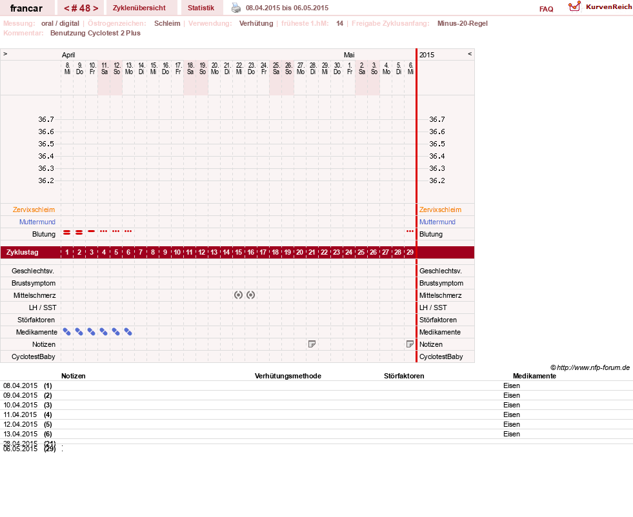
Task: Go to previous cycle arrow before #48
Action: pos(66,8)
